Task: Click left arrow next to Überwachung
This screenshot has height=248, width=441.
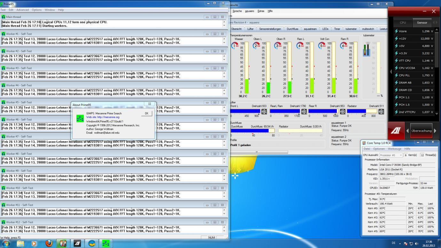Action: click(407, 131)
